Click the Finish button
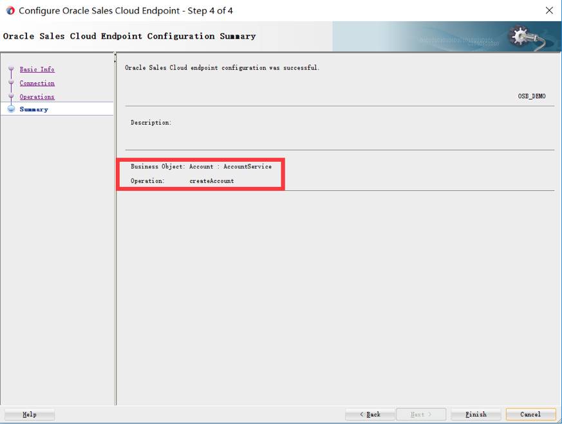This screenshot has height=424, width=562. click(x=476, y=414)
